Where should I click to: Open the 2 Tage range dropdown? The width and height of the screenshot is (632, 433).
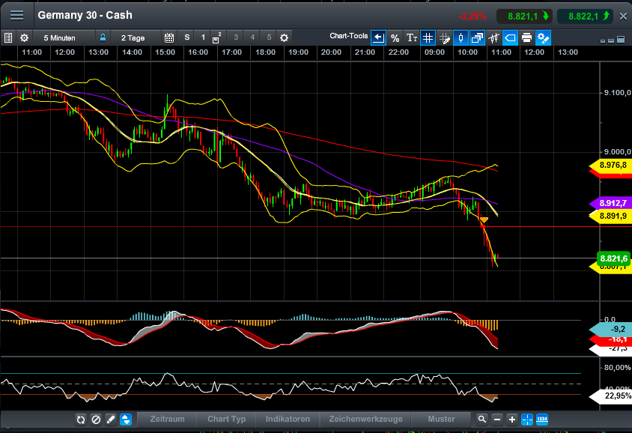134,37
